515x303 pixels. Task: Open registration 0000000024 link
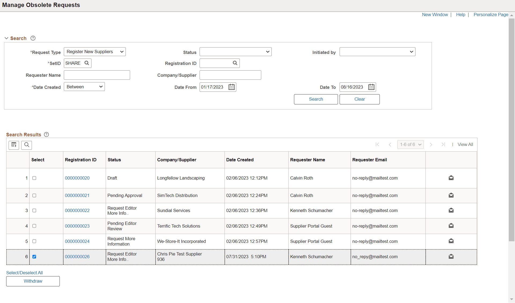tap(77, 241)
